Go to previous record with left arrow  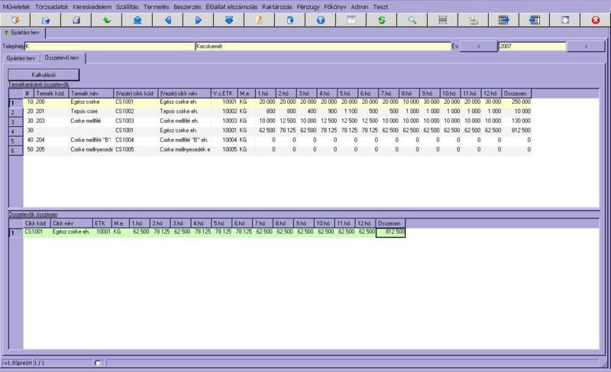[168, 20]
